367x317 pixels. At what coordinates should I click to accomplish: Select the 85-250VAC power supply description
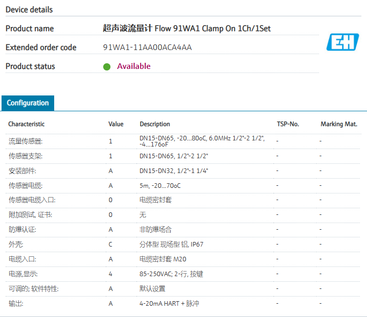pyautogui.click(x=171, y=274)
